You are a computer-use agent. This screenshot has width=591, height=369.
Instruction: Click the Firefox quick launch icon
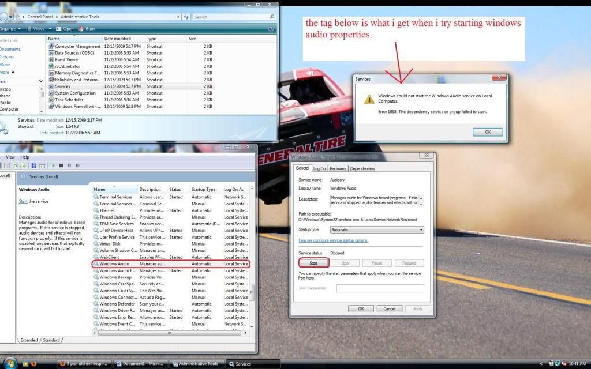tap(33, 364)
